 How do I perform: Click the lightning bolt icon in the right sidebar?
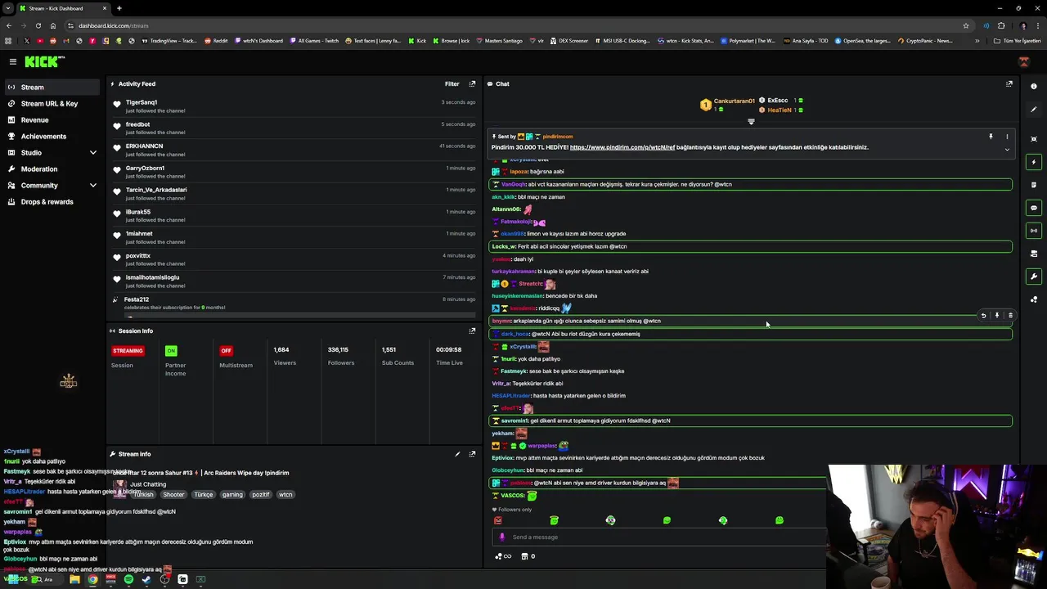click(x=1034, y=162)
